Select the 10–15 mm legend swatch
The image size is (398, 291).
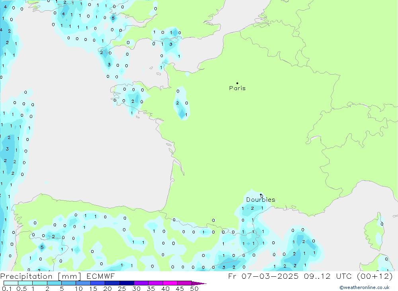point(83,283)
